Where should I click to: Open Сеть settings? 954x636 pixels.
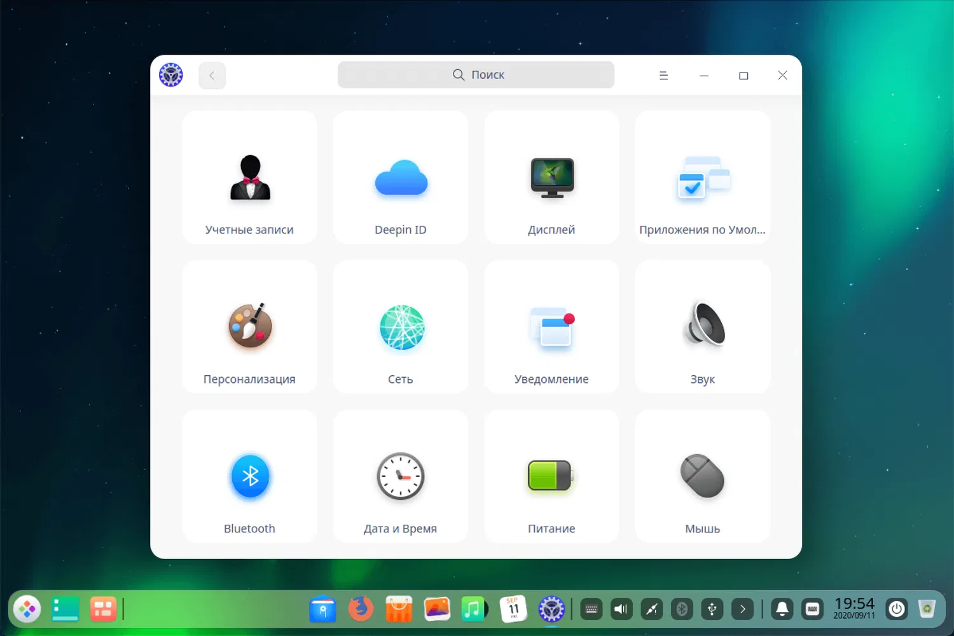click(400, 327)
